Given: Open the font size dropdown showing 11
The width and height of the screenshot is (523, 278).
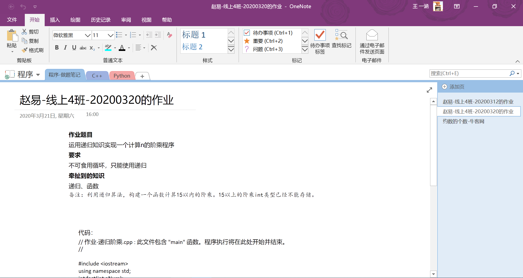Looking at the screenshot, I should [x=110, y=35].
